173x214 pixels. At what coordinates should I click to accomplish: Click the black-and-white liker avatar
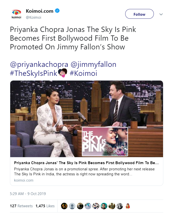[x=120, y=206]
